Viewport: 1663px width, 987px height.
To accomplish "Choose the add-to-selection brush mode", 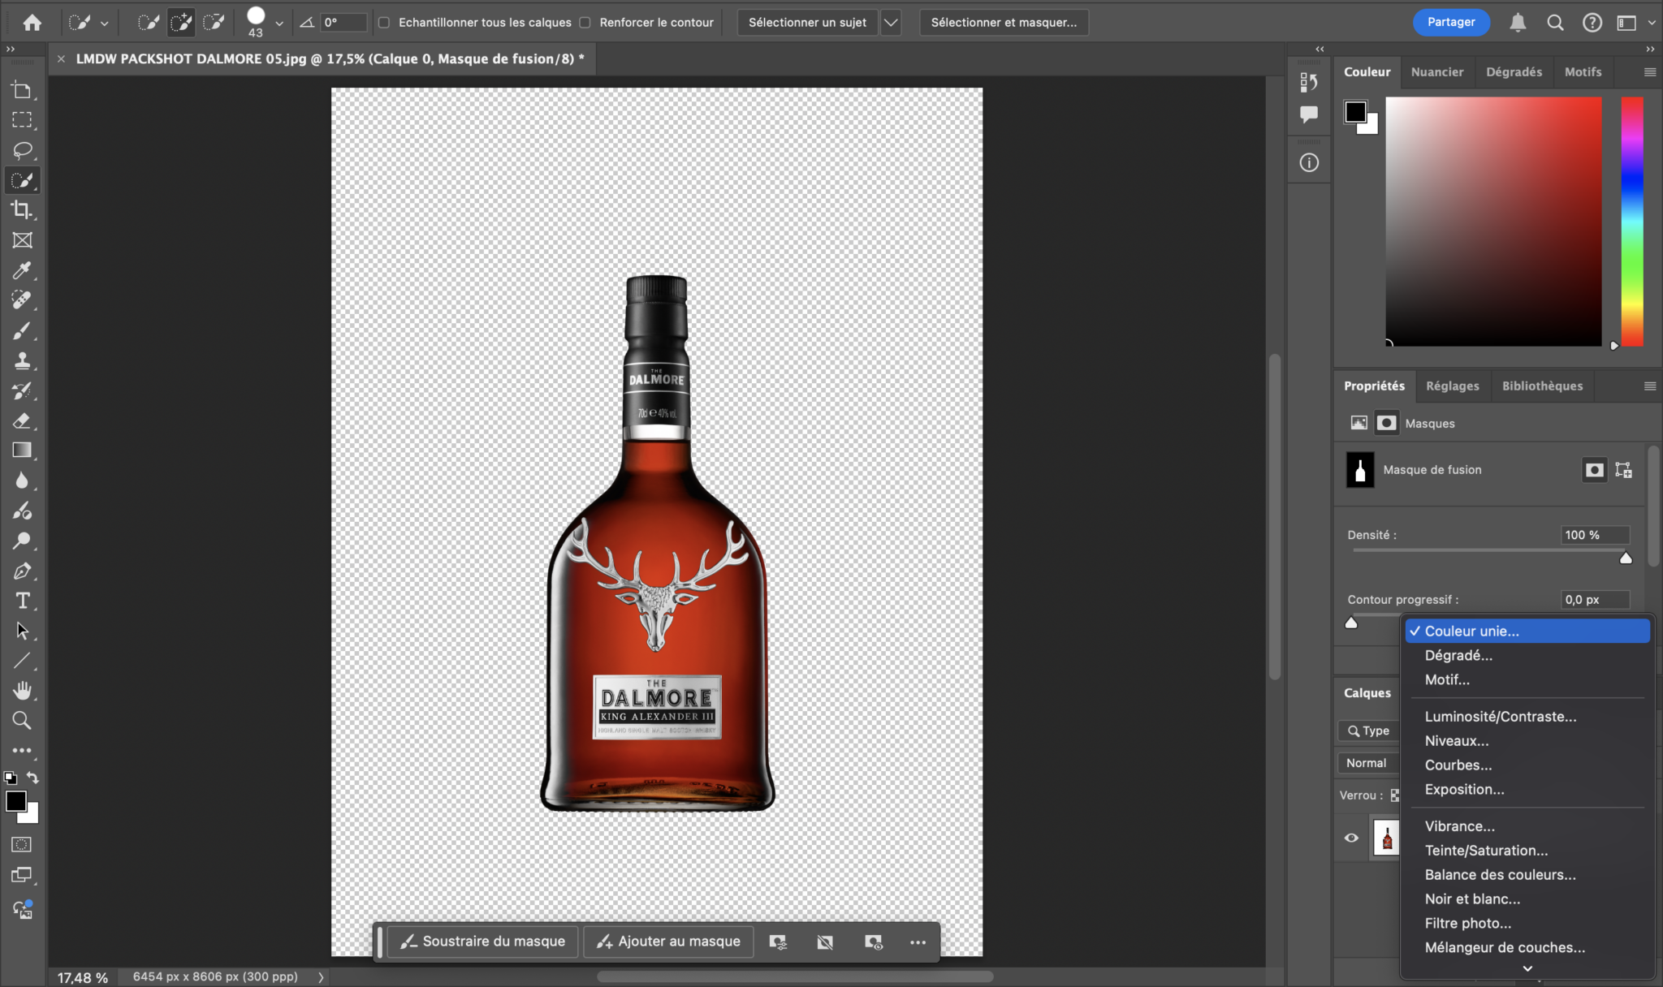I will 181,23.
